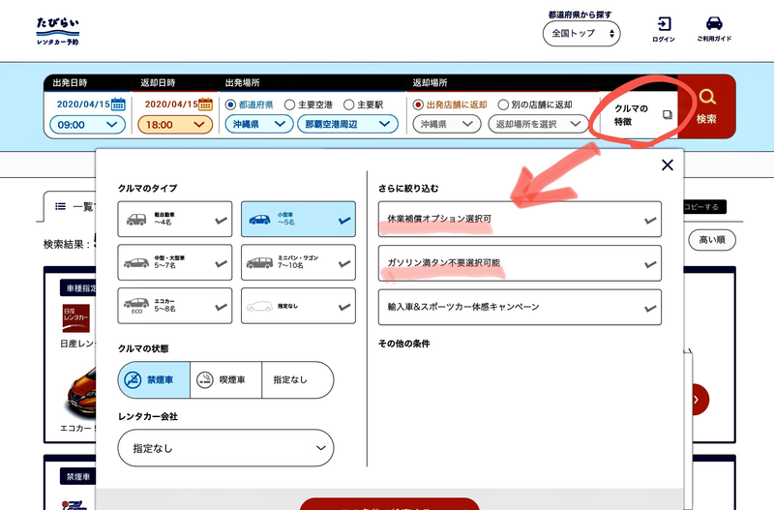The image size is (774, 510).
Task: Sort by 高い順 button
Action: (712, 240)
